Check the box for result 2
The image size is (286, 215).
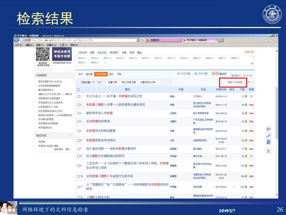(x=78, y=105)
